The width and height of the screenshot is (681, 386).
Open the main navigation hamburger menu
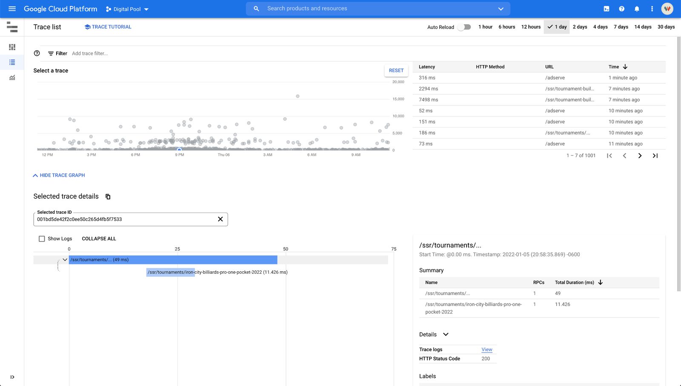click(x=12, y=9)
